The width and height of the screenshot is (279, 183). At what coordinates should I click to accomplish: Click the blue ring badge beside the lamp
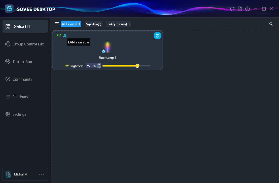tap(103, 51)
